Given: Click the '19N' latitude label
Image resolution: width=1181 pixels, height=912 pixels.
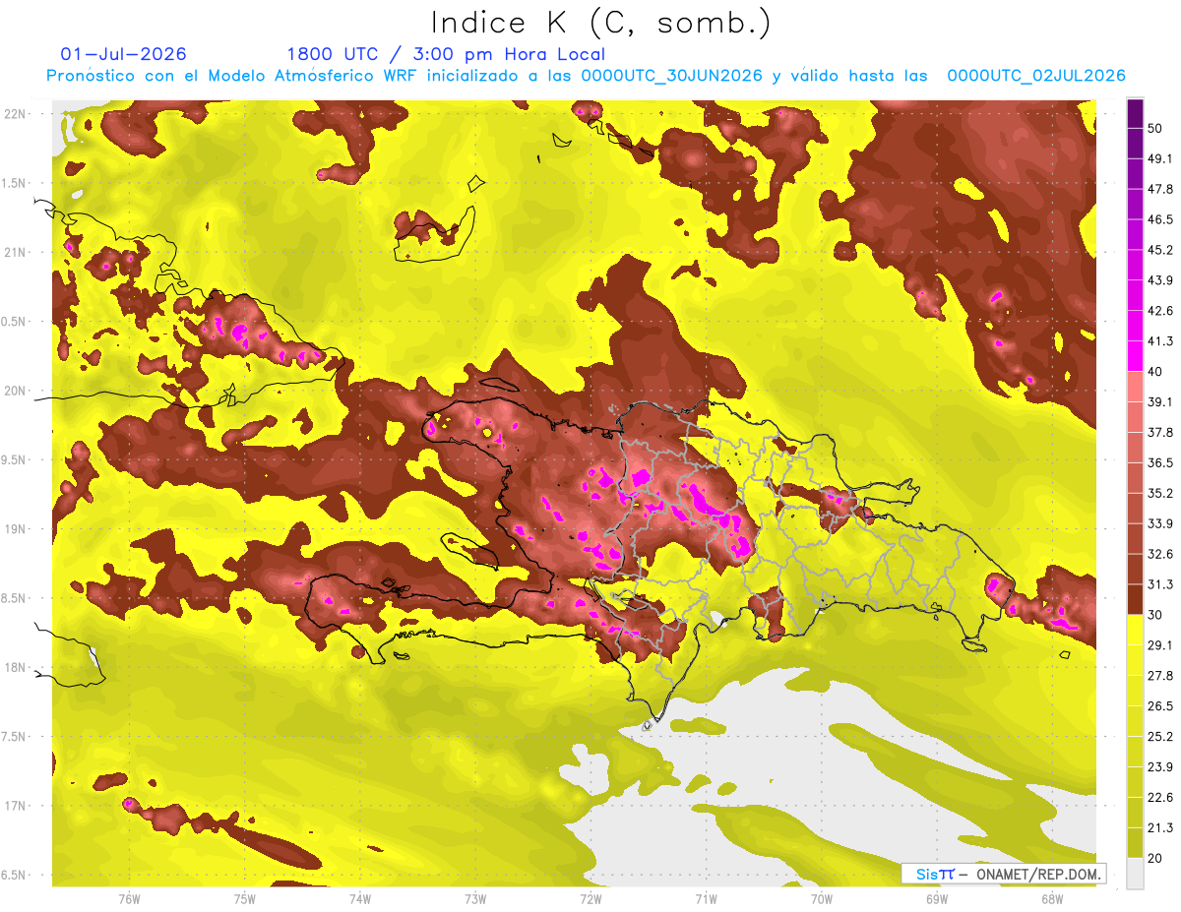Looking at the screenshot, I should (x=17, y=528).
